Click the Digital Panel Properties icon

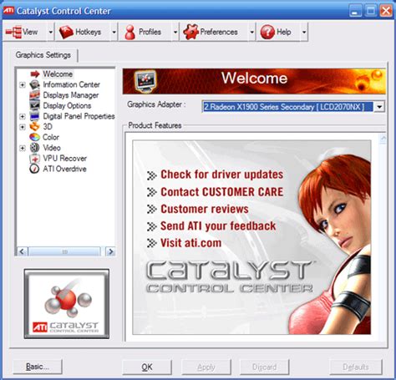[x=34, y=116]
